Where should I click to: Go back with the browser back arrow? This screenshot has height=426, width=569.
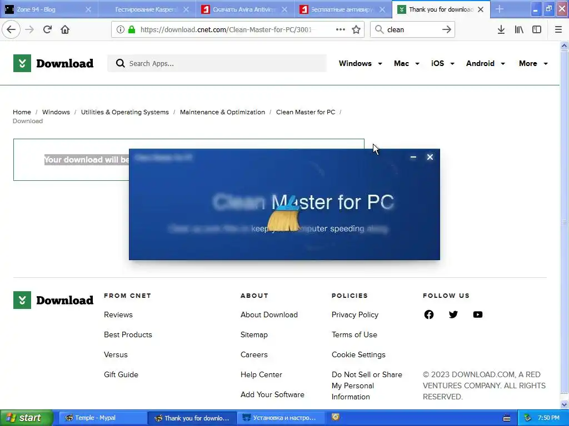(x=11, y=29)
